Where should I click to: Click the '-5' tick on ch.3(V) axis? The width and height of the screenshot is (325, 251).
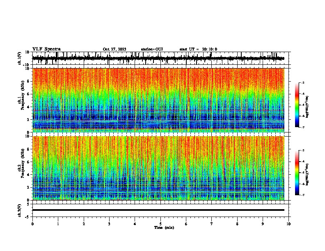pos(27,217)
